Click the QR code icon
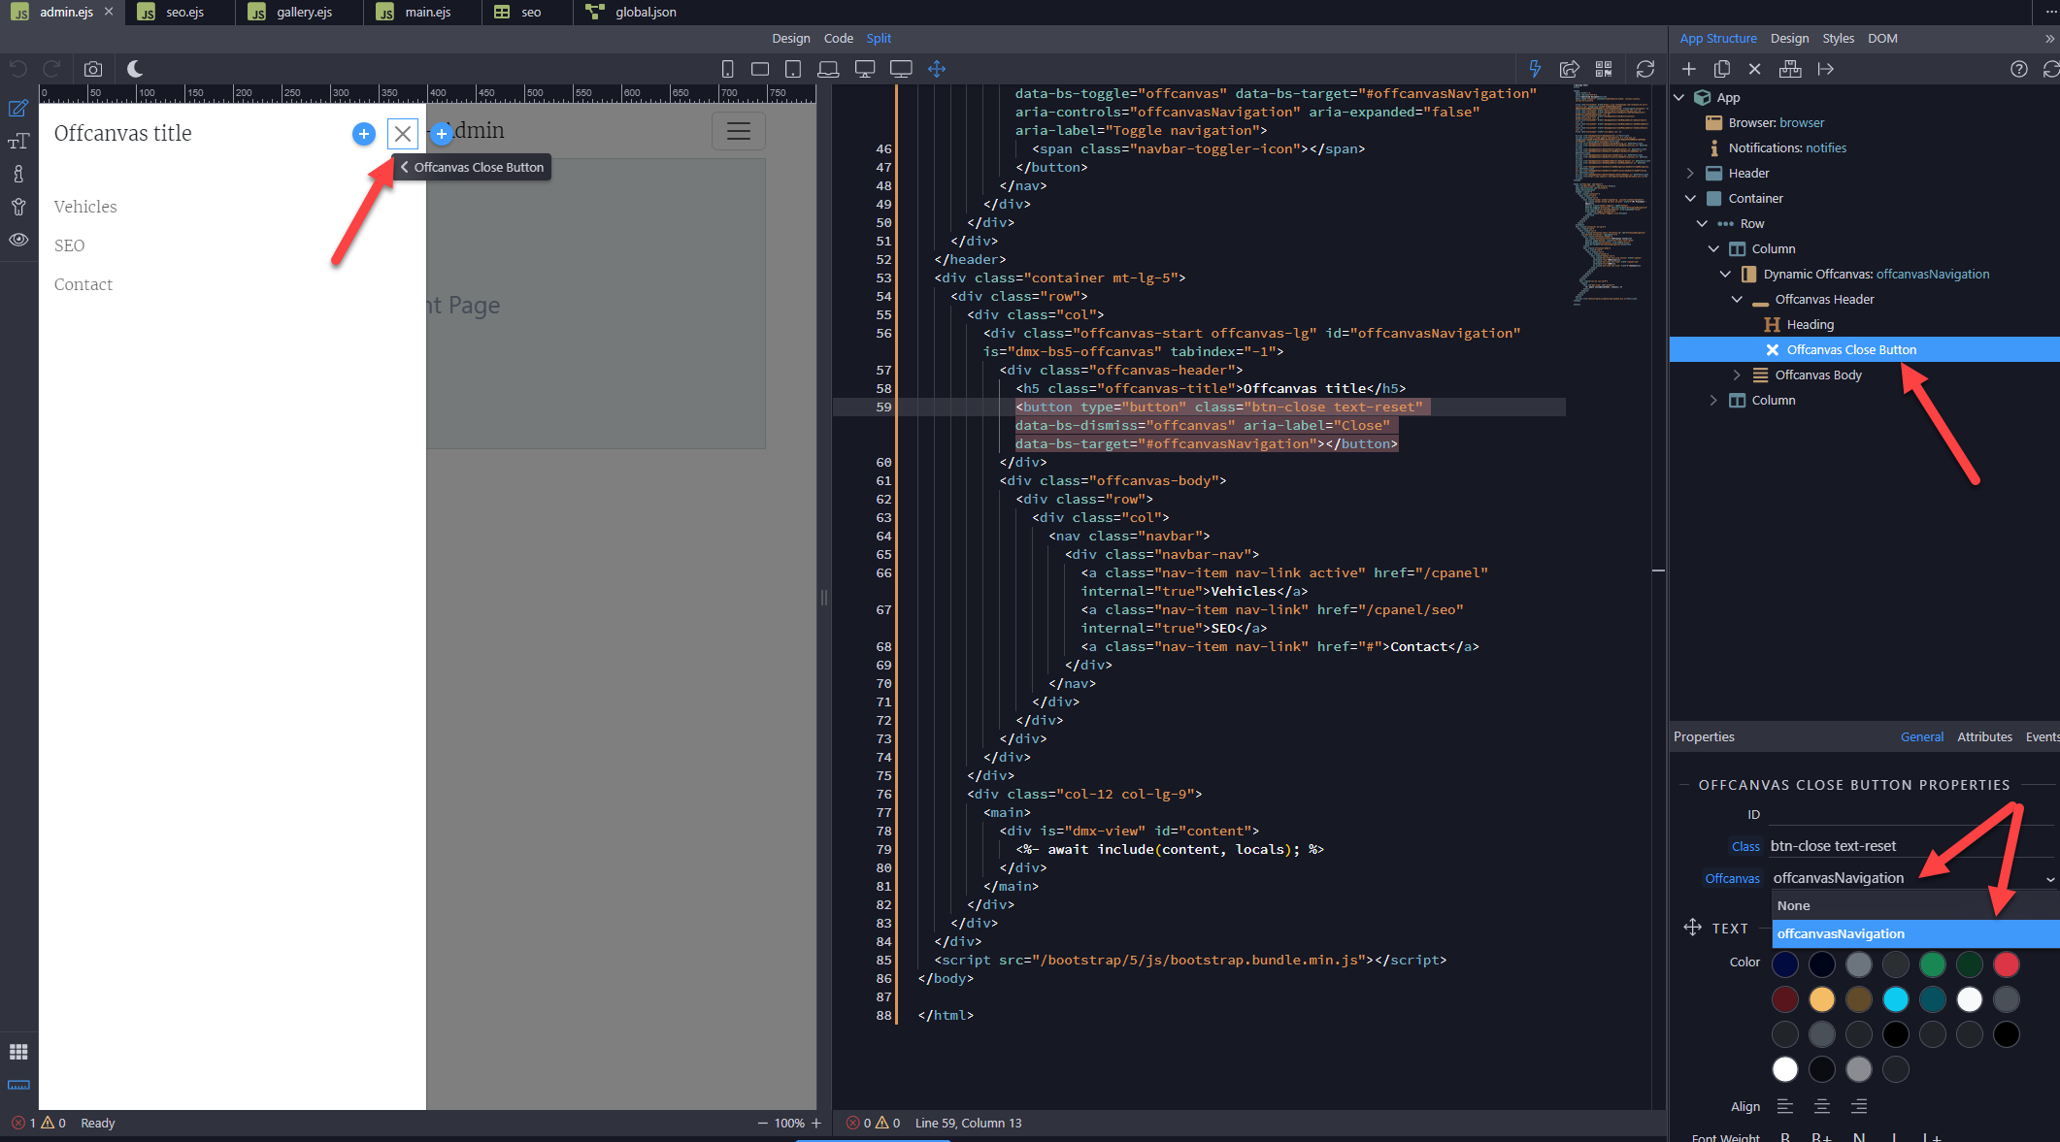This screenshot has width=2060, height=1142. (1604, 69)
